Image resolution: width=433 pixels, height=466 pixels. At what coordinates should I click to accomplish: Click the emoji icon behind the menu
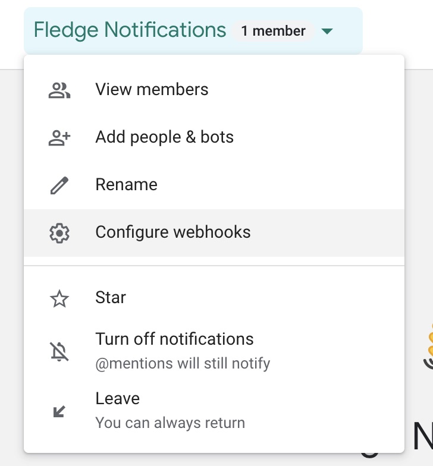coord(426,347)
